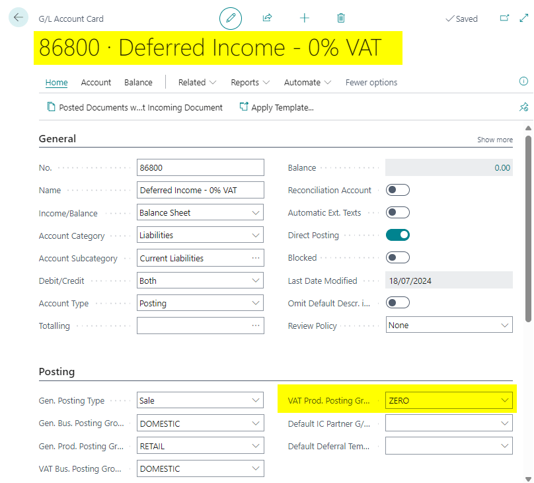Click Apply Template action
This screenshot has height=483, width=534.
point(276,107)
